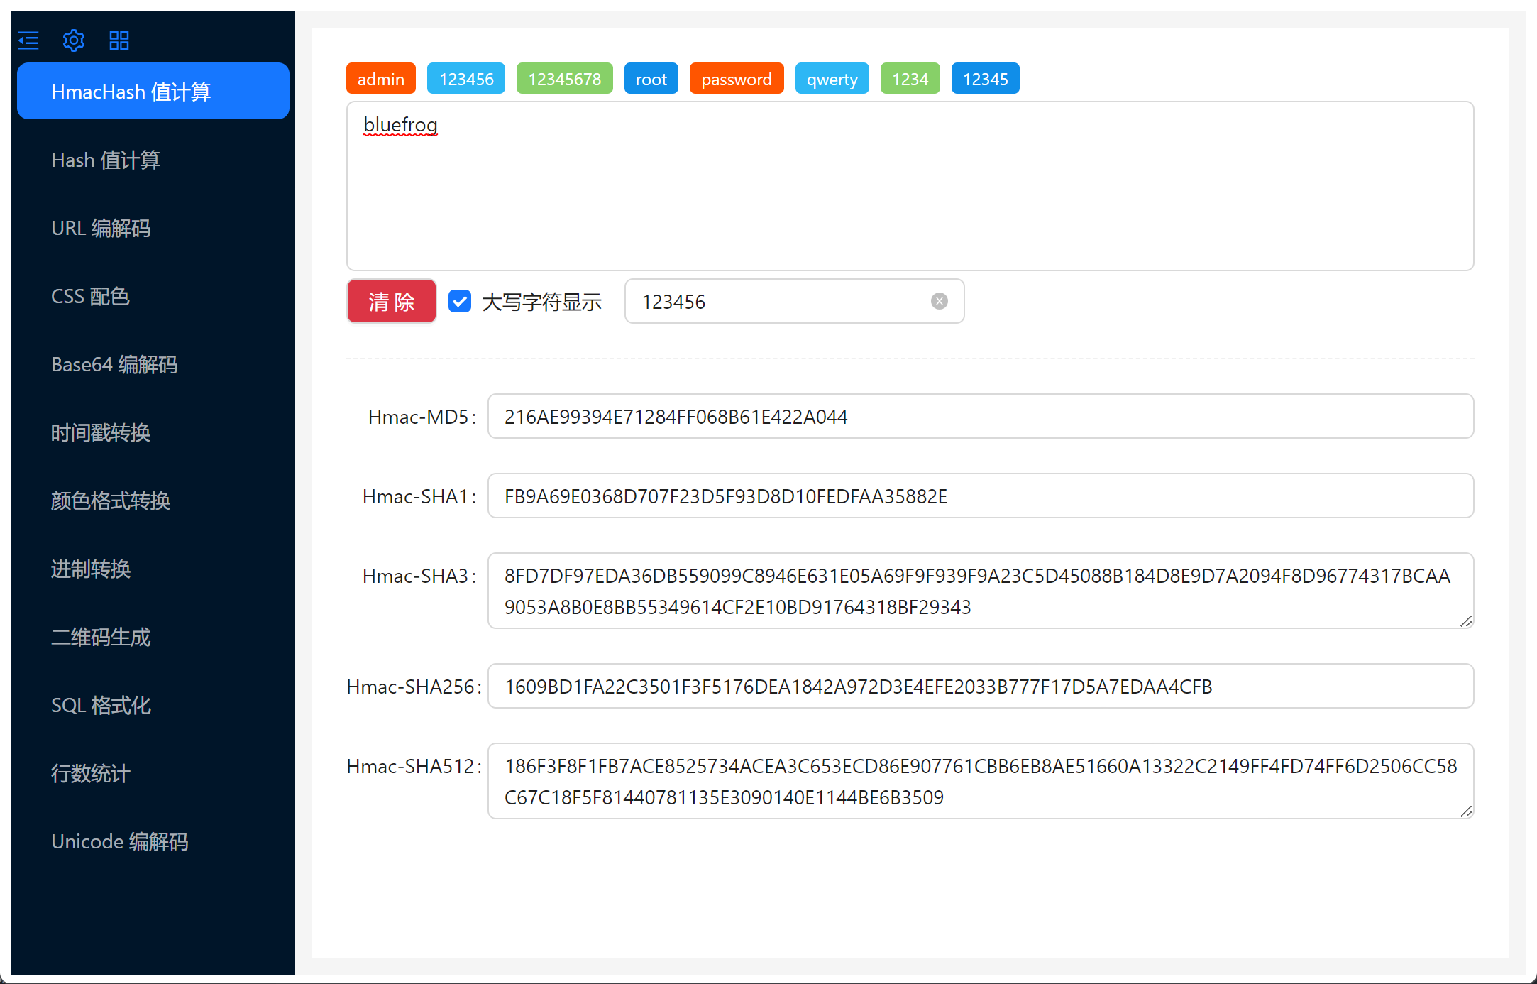Toggle uppercase display checkbox
1537x984 pixels.
click(460, 302)
